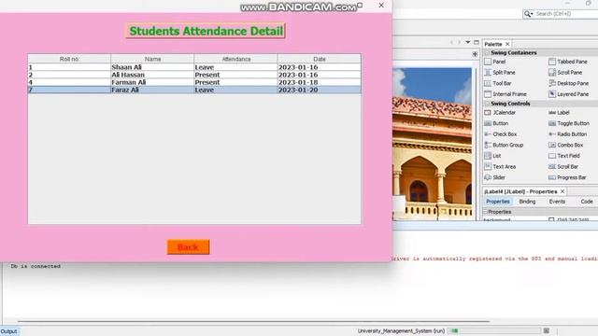Switch to the Binding tab
598x336 pixels.
point(527,202)
